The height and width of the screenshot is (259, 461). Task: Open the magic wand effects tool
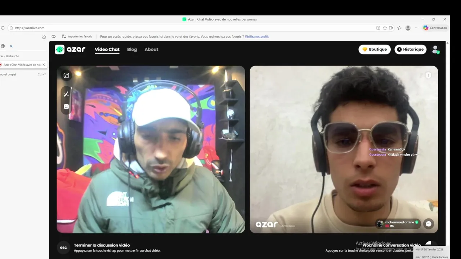coord(66,94)
